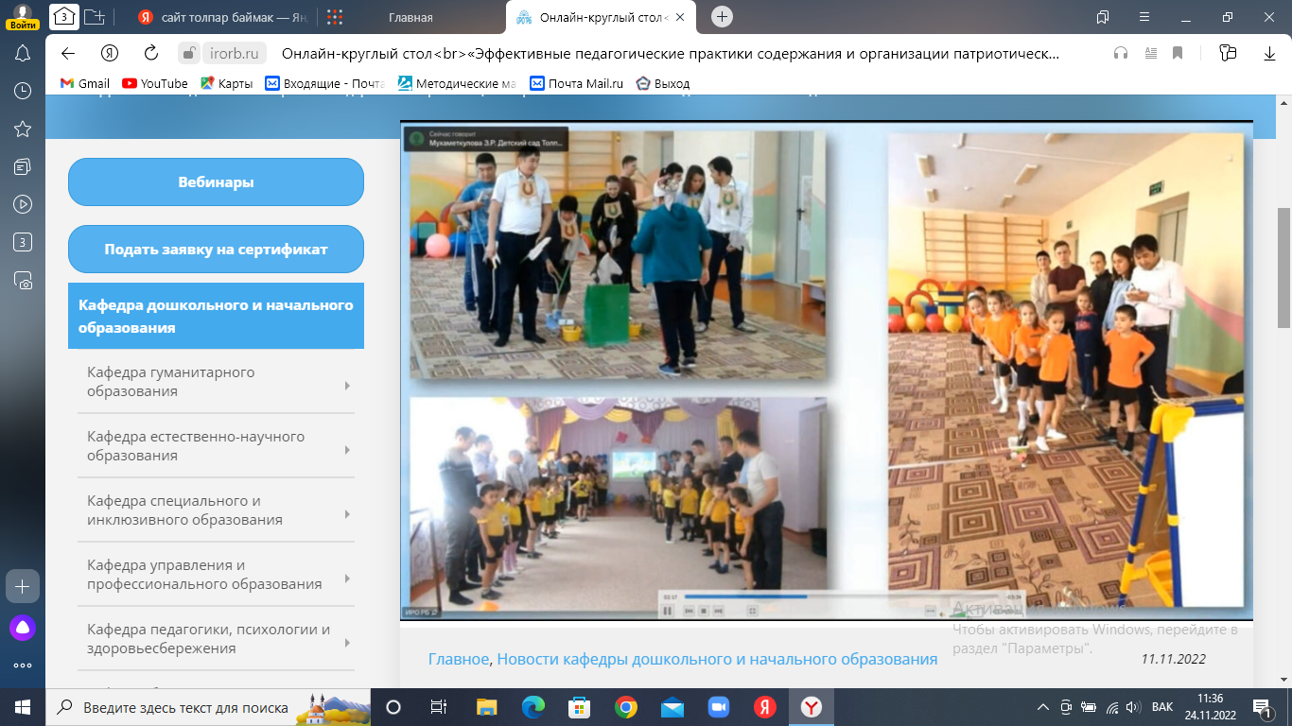The image size is (1292, 726).
Task: Open the downloads panel
Action: [1270, 53]
